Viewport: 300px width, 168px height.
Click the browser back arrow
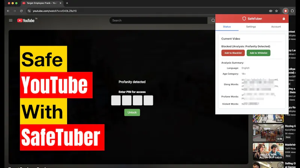click(x=8, y=11)
